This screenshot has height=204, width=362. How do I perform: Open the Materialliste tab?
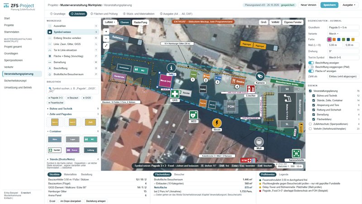(x=70, y=175)
